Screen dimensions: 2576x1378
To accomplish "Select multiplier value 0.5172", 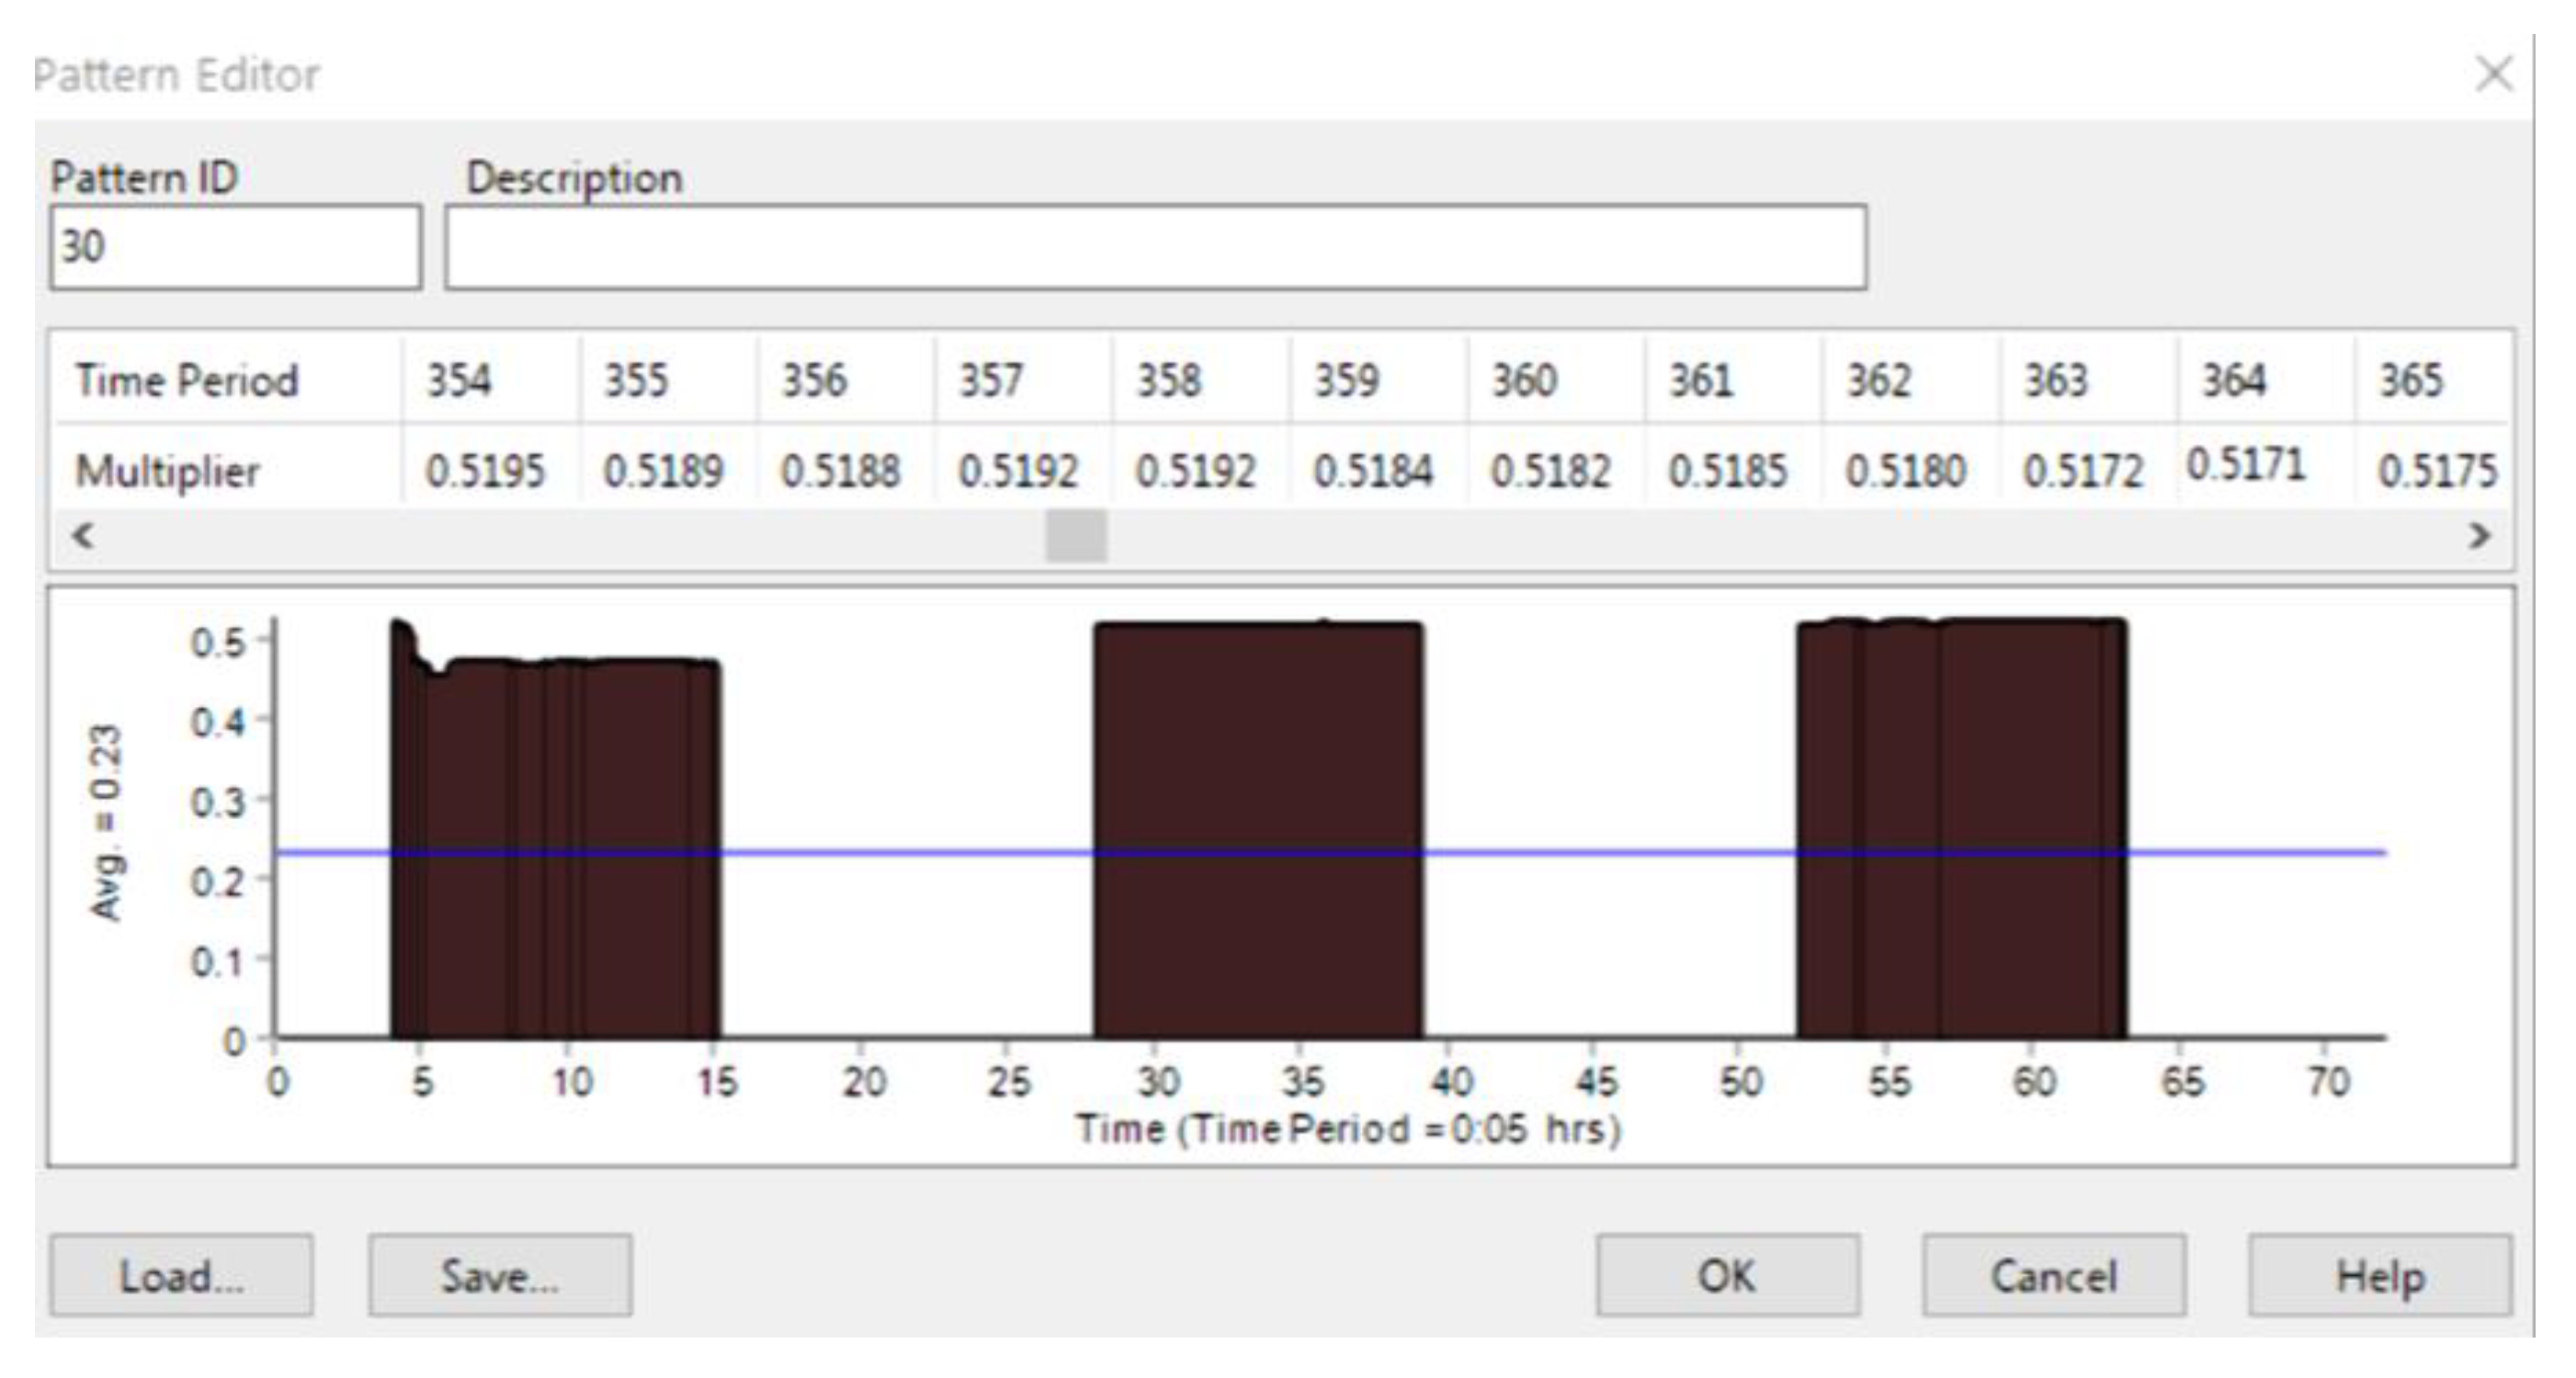I will point(2083,470).
